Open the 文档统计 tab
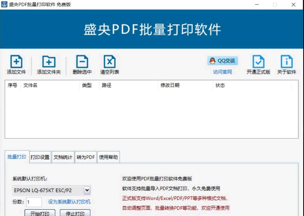This screenshot has width=304, height=216. pos(63,157)
